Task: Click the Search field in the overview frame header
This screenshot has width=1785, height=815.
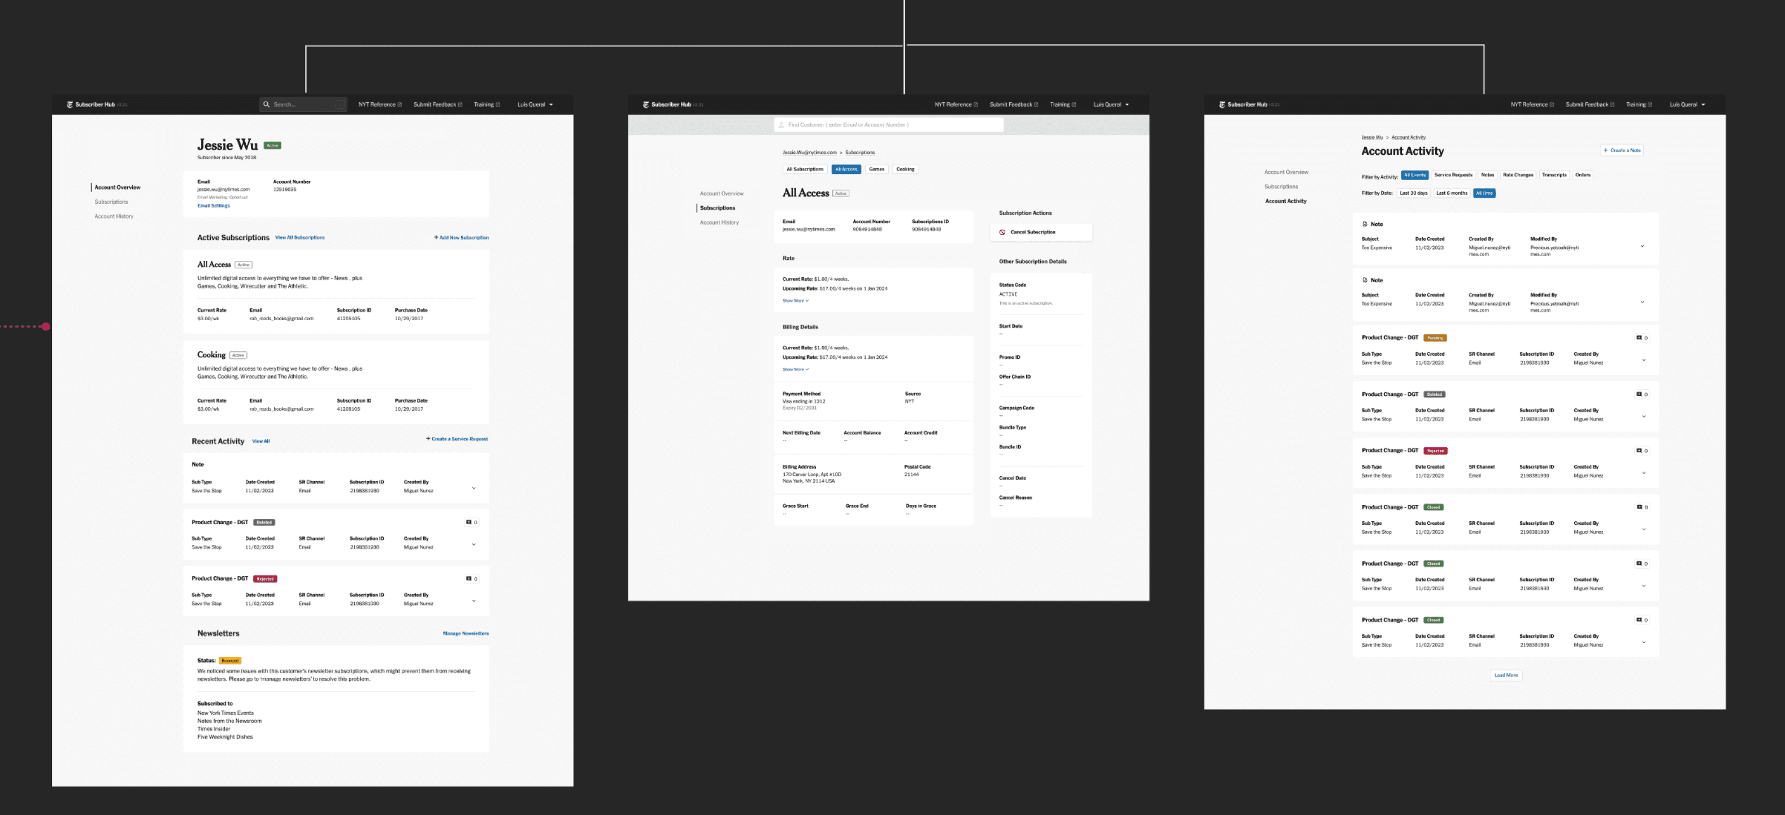Action: (x=303, y=104)
